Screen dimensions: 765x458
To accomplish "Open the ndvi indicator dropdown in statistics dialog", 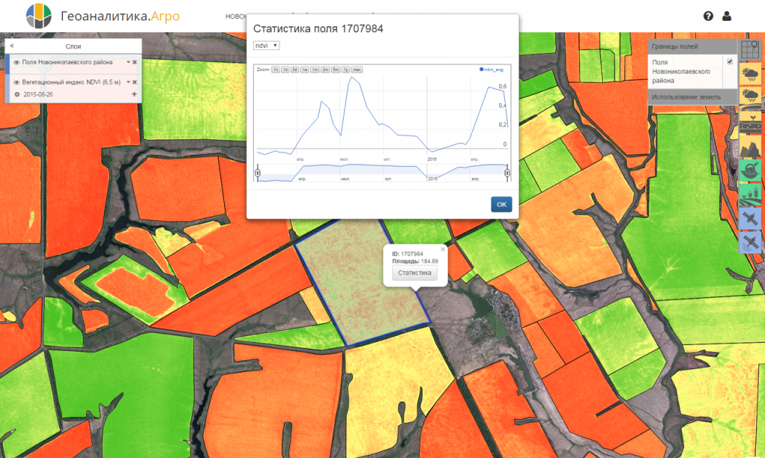I will tap(267, 46).
